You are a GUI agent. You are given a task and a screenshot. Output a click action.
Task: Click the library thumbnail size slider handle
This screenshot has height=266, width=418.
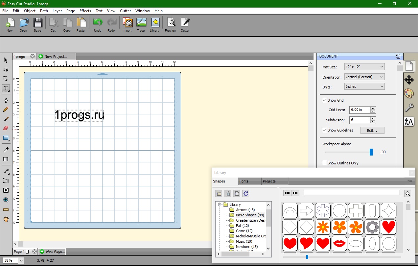click(307, 257)
